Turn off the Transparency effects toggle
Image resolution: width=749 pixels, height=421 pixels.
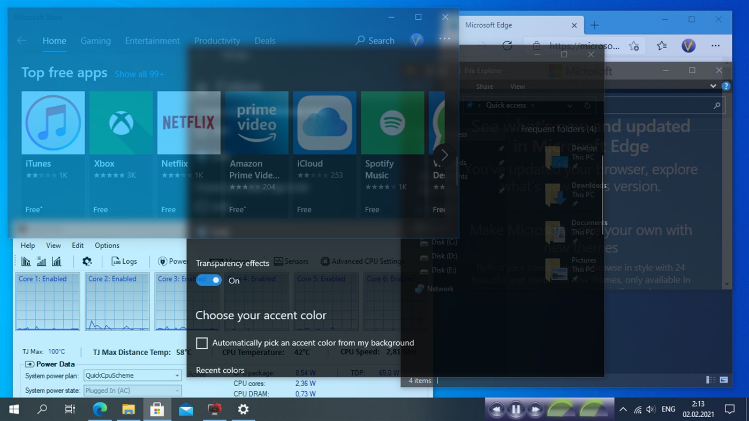point(209,280)
